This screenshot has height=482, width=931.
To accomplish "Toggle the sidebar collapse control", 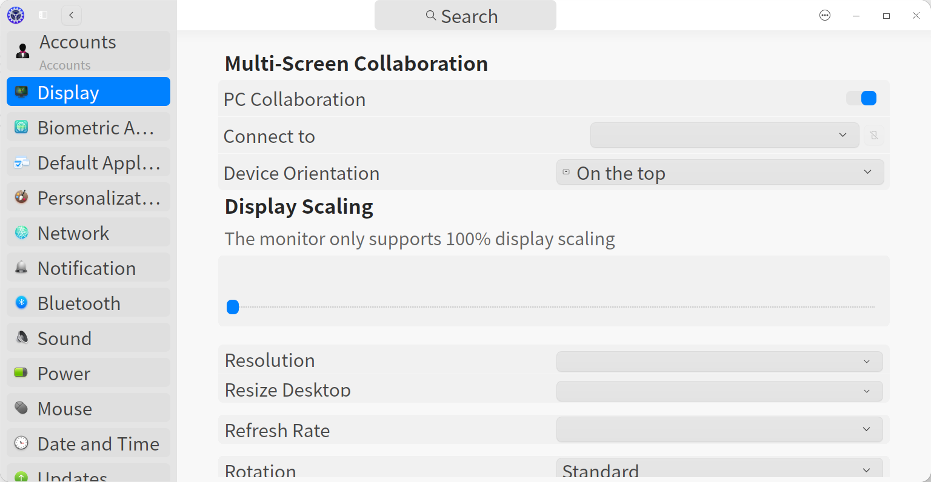I will (x=42, y=15).
